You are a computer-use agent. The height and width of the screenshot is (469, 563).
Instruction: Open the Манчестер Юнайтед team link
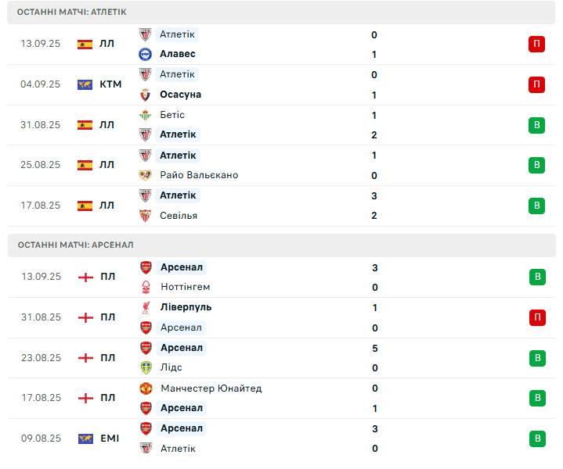coord(211,388)
